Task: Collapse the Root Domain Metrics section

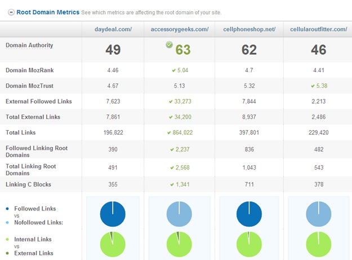Action: 11,12
